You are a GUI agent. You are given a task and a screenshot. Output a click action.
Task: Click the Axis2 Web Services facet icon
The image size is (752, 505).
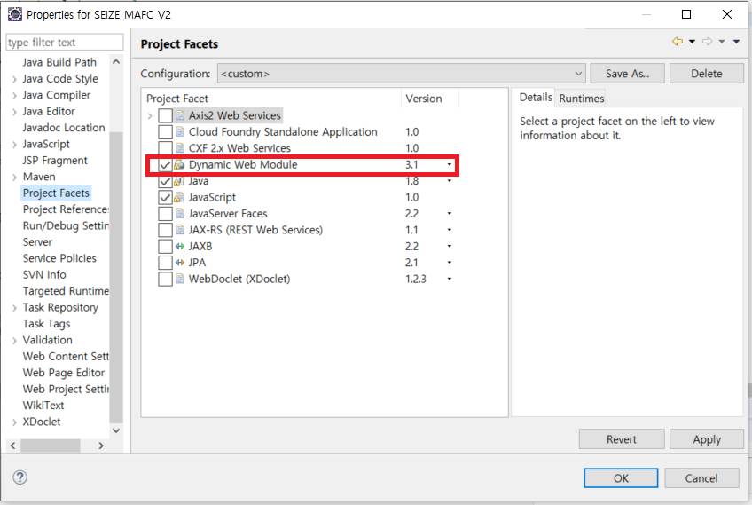(180, 115)
